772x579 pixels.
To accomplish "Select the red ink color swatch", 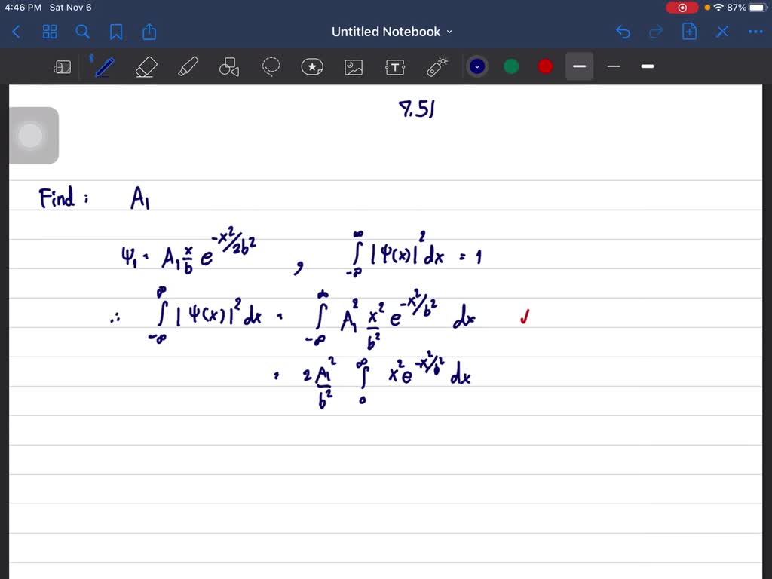I will click(544, 66).
